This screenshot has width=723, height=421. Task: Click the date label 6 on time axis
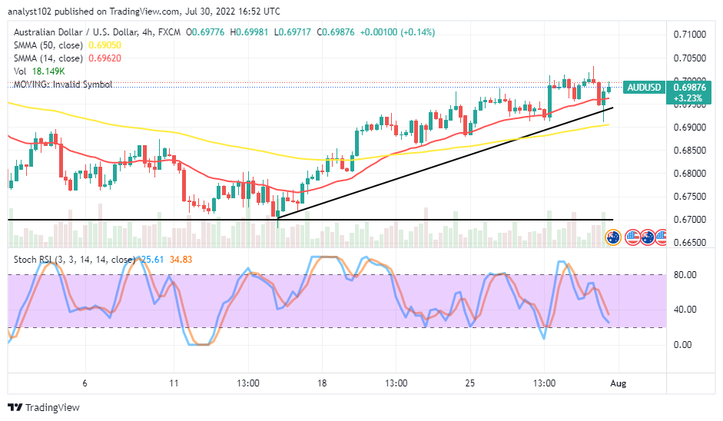click(85, 383)
